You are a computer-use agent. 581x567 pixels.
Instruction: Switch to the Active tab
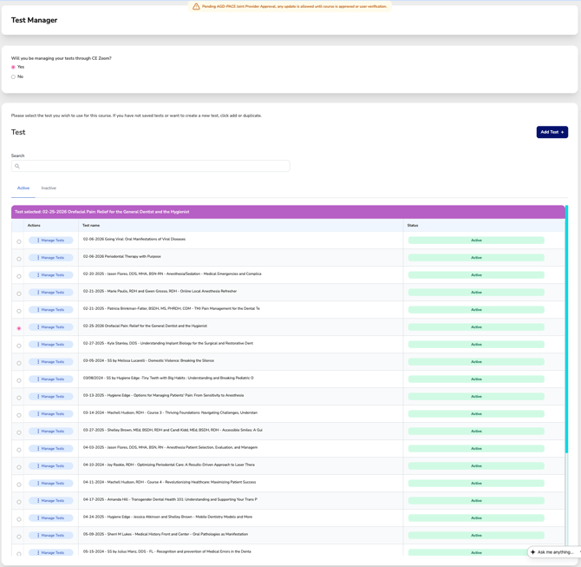(x=23, y=188)
